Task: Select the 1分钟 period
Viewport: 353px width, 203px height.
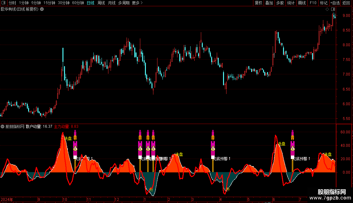Action: pos(24,3)
